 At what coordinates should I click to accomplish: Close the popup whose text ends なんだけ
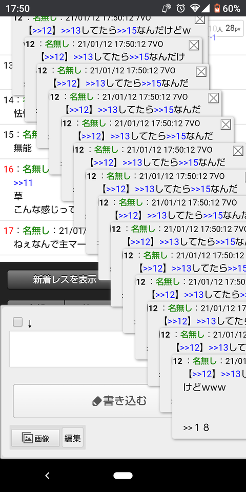click(x=194, y=46)
